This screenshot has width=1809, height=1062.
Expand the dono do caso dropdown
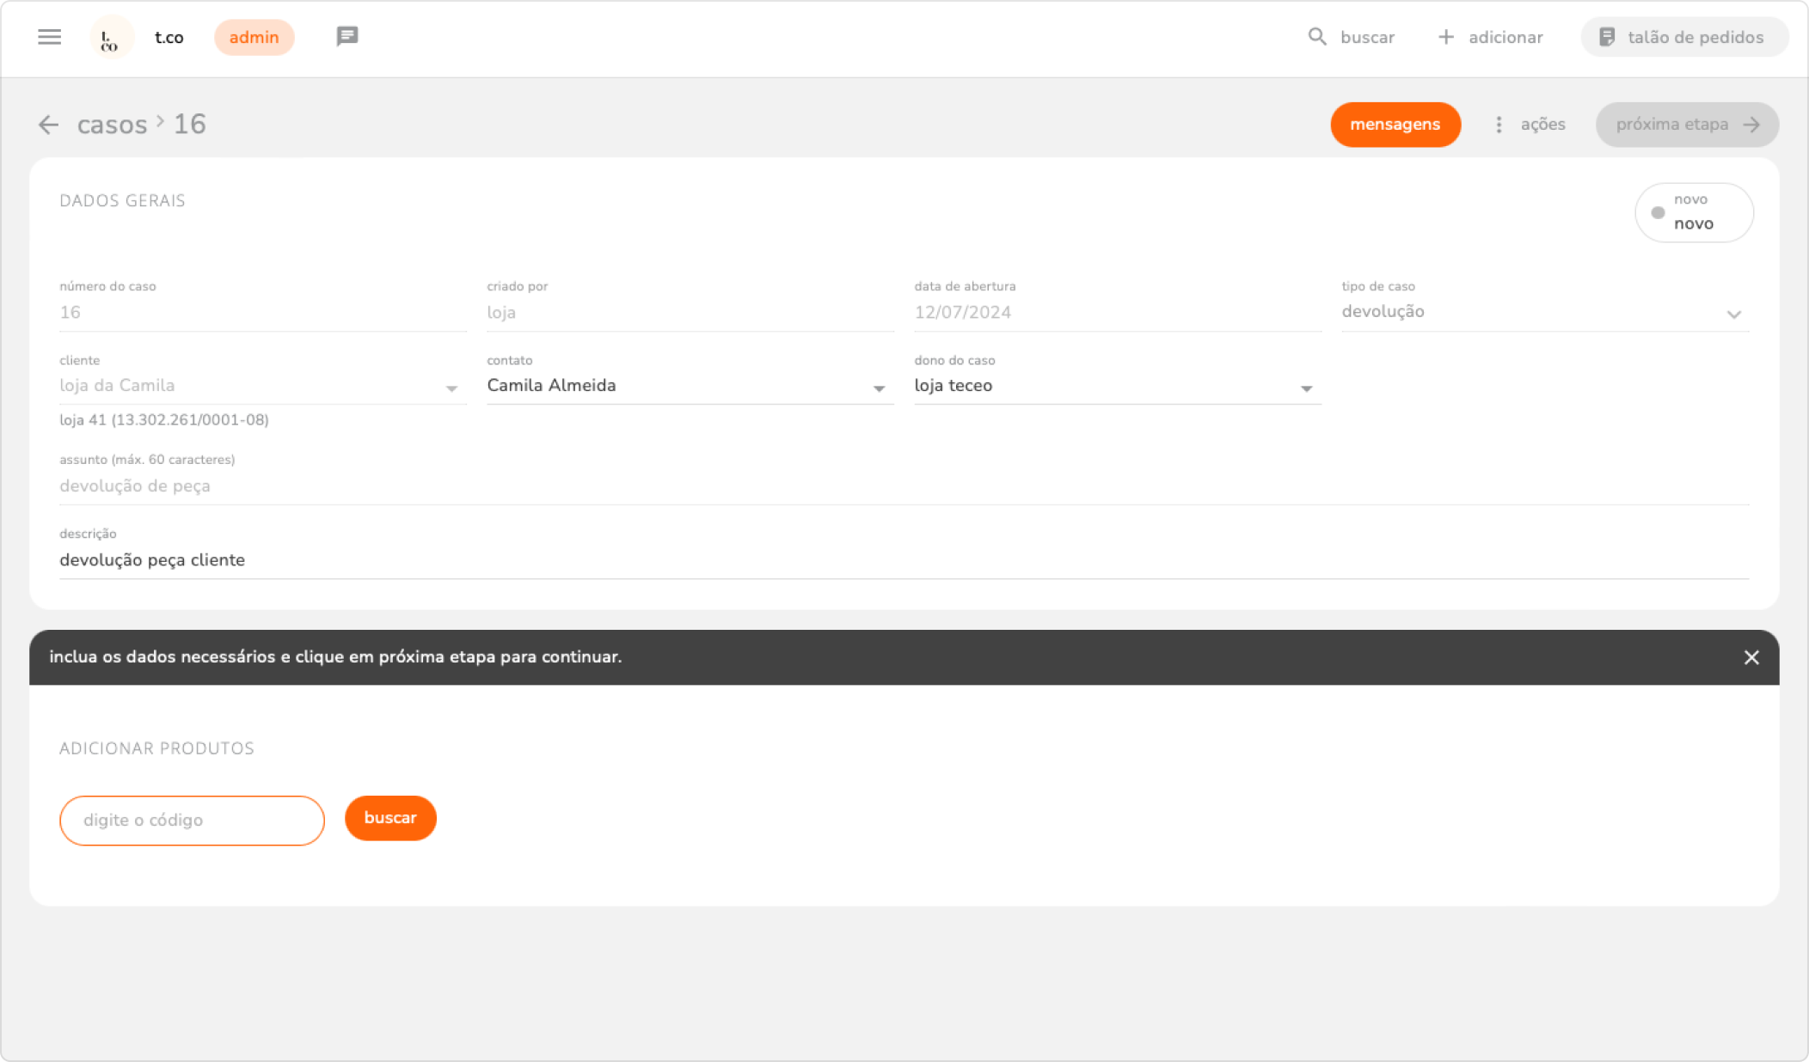(x=1306, y=388)
